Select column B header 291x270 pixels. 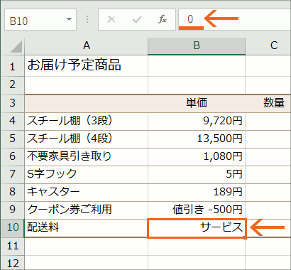tap(197, 45)
